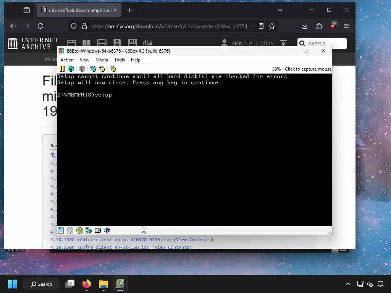Open the Tools menu in 86Box
This screenshot has height=293, width=391.
click(x=120, y=60)
